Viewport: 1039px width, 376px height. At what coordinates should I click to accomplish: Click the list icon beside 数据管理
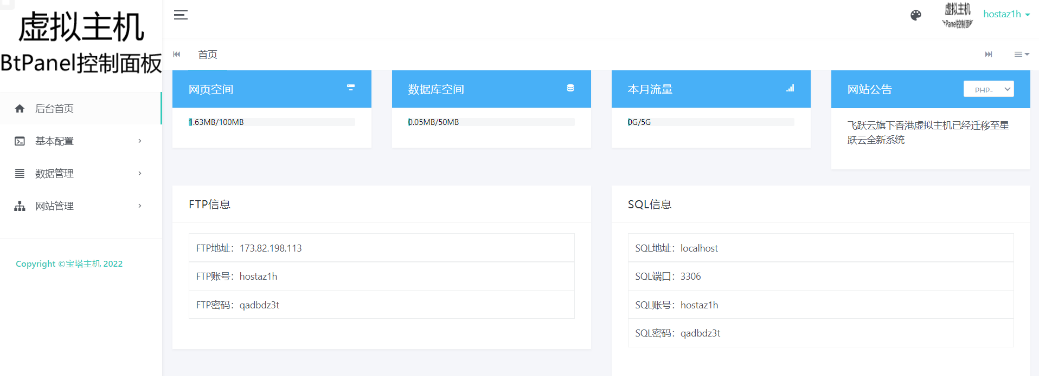(x=20, y=174)
